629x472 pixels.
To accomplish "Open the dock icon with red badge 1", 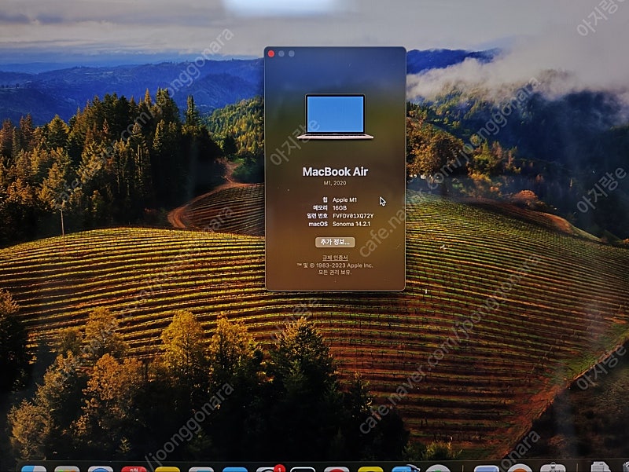I will (x=270, y=469).
